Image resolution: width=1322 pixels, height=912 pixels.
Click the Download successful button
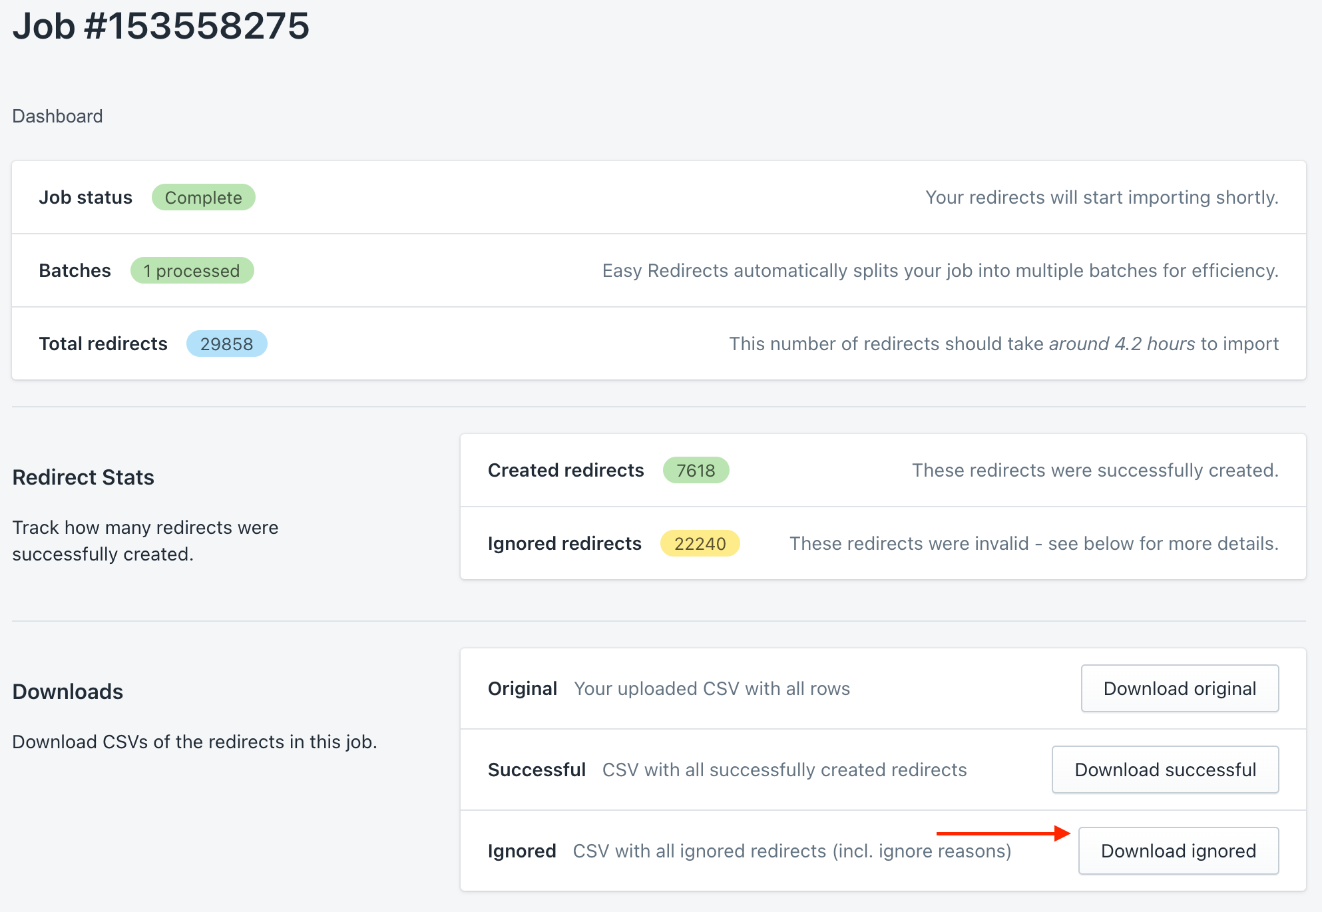coord(1164,770)
